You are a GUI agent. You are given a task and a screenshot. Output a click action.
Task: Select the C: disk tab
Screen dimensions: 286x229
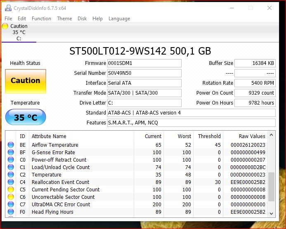[x=19, y=32]
